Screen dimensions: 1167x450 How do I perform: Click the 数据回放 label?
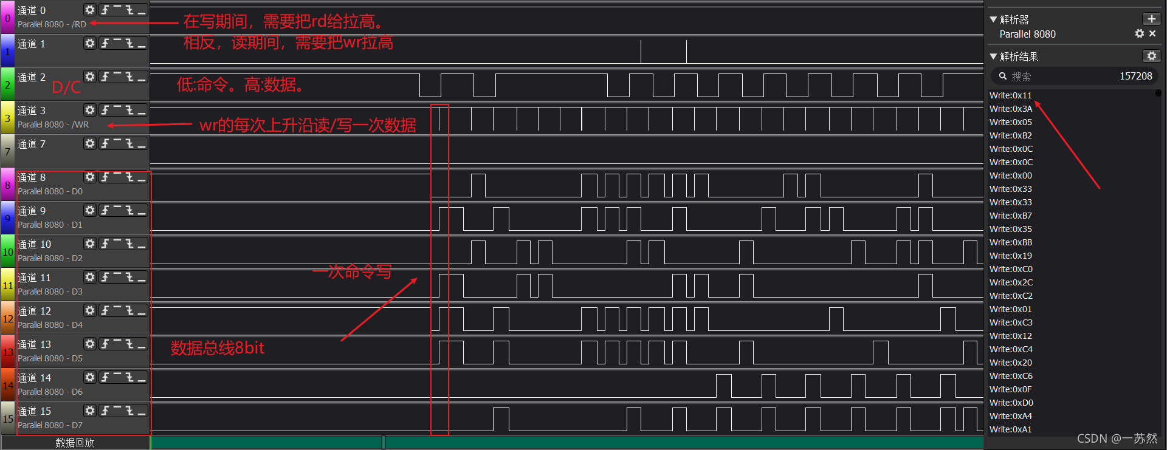pos(75,443)
